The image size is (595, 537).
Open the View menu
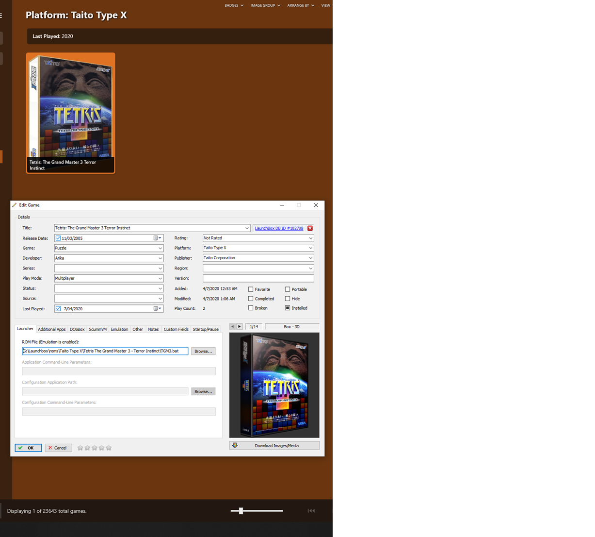coord(326,5)
